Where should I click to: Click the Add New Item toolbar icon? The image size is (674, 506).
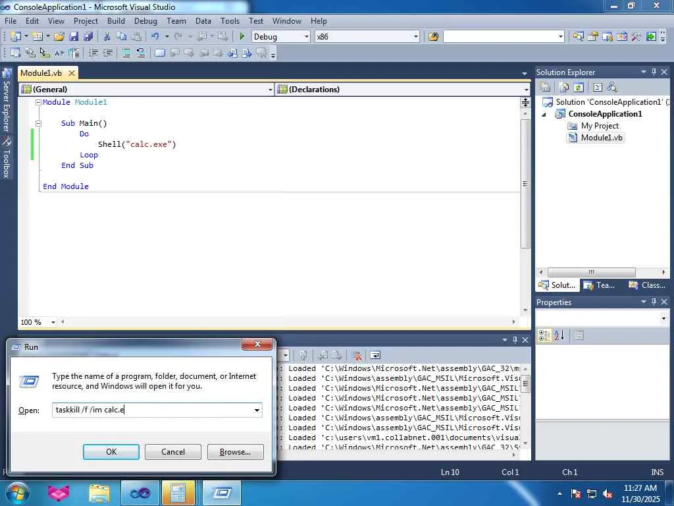click(38, 37)
